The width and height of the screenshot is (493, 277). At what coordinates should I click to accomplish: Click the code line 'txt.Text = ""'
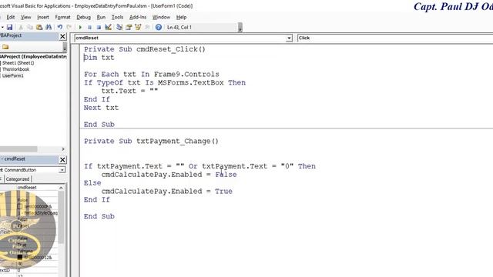pyautogui.click(x=129, y=91)
